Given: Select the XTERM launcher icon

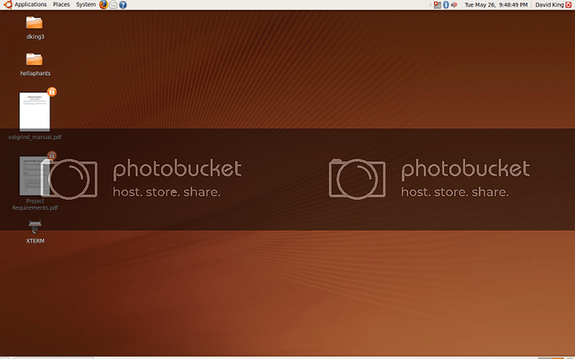Looking at the screenshot, I should [x=34, y=227].
